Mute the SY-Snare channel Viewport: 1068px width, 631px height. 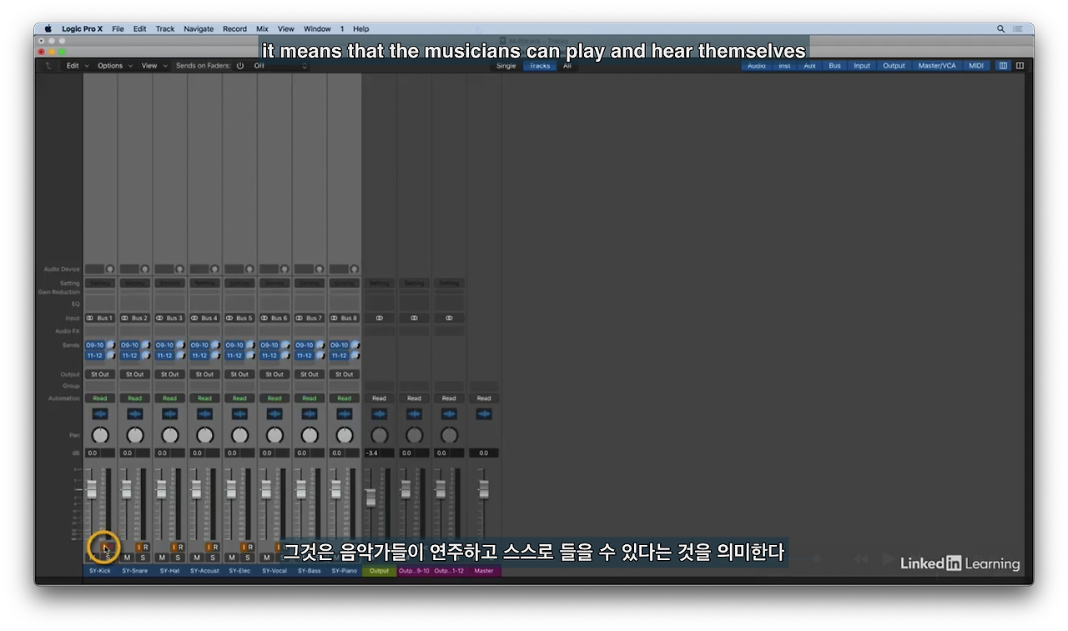tap(127, 558)
